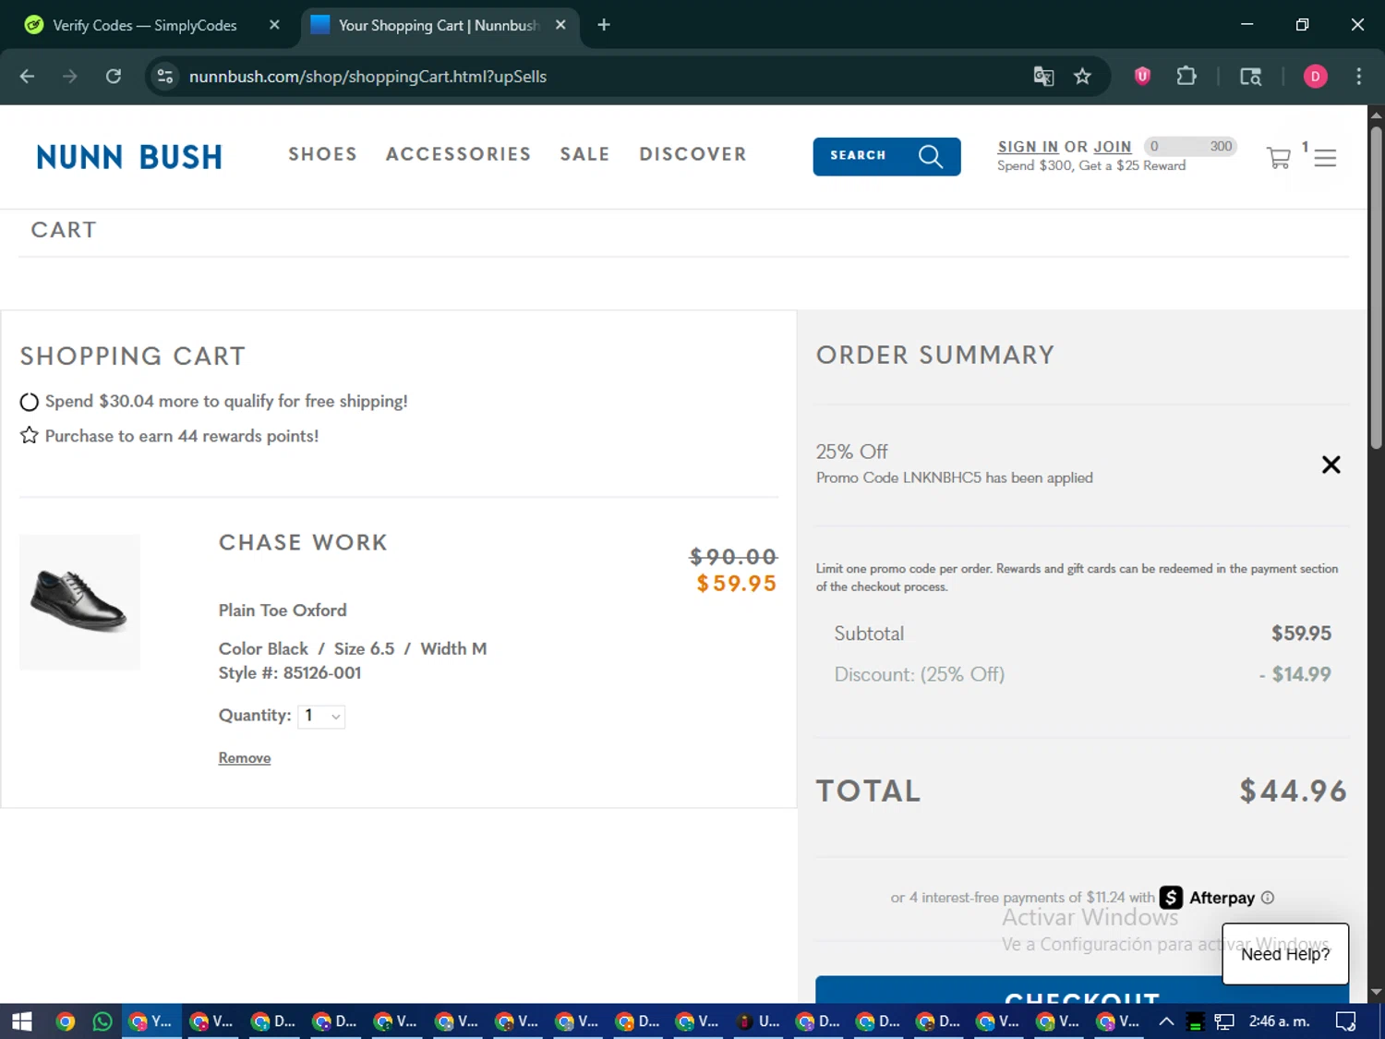
Task: Click the SIGN IN link
Action: pos(1028,147)
